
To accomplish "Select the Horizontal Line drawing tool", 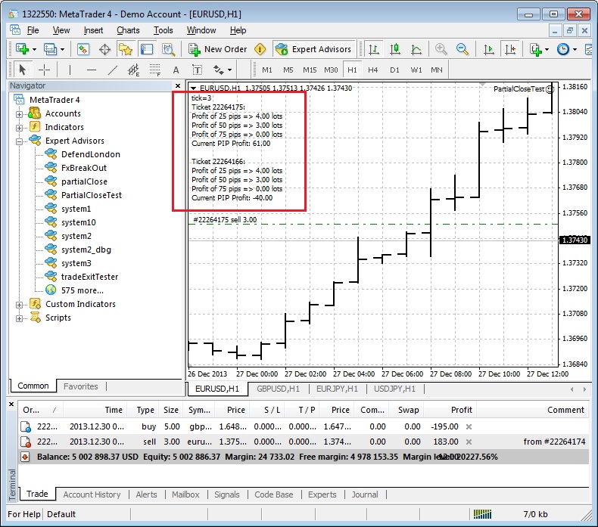I will [92, 70].
